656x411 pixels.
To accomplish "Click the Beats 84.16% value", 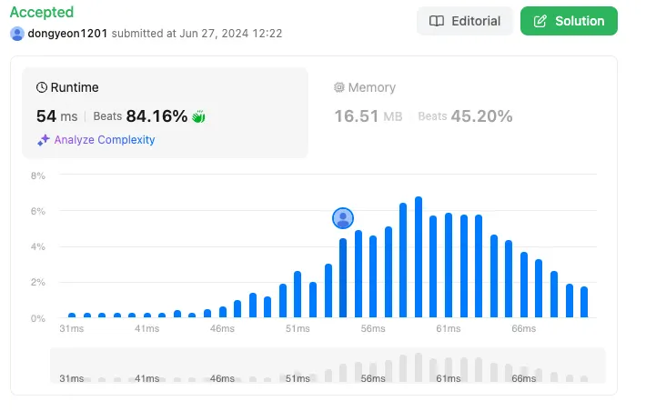I will [x=140, y=116].
